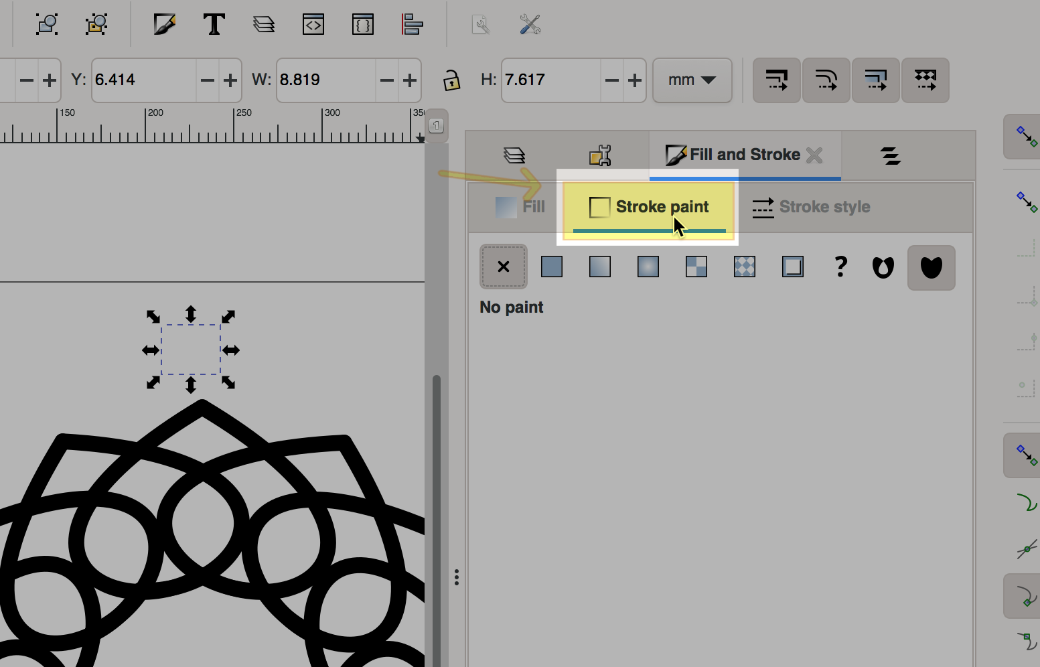The height and width of the screenshot is (667, 1040).
Task: Select the flat color paint icon
Action: click(551, 267)
